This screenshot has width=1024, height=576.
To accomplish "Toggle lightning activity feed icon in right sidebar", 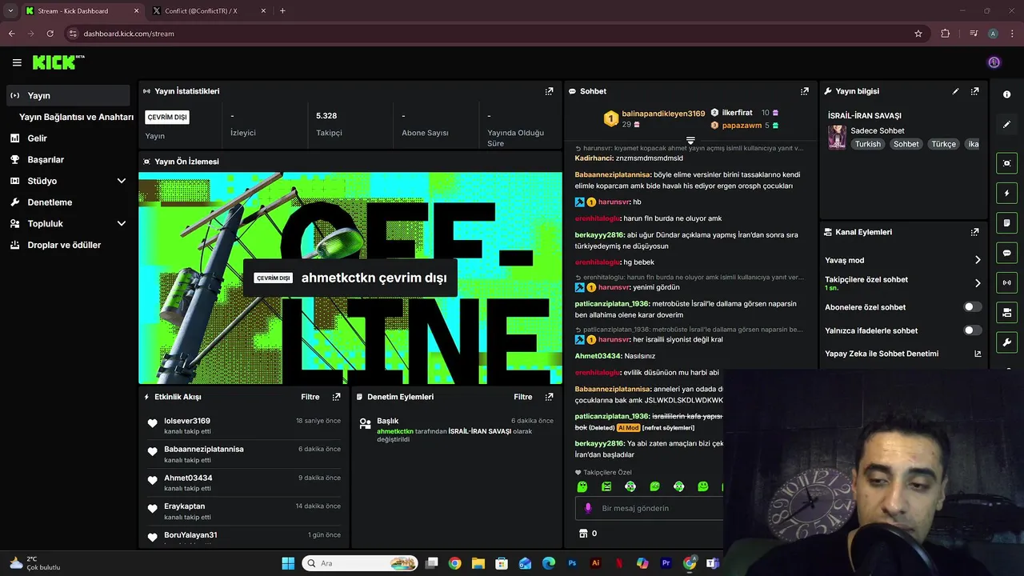I will pyautogui.click(x=1006, y=193).
